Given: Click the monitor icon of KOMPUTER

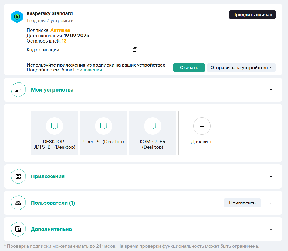Looking at the screenshot, I should (x=153, y=126).
